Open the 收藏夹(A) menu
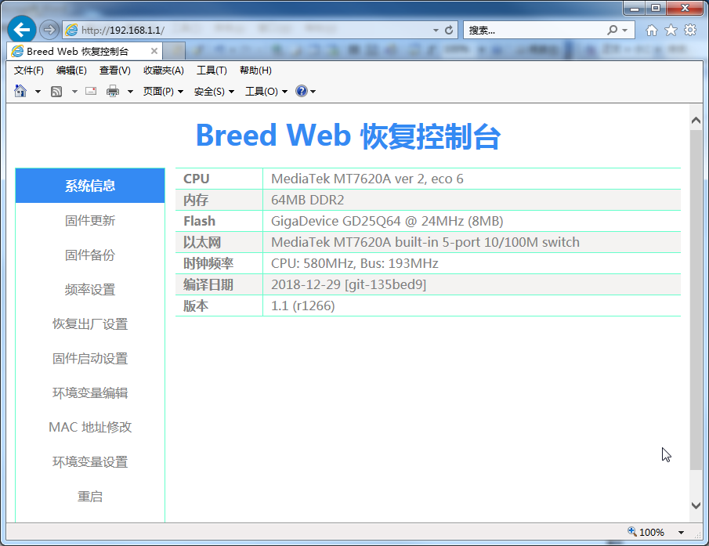Screen dimensions: 709x546 pos(164,71)
